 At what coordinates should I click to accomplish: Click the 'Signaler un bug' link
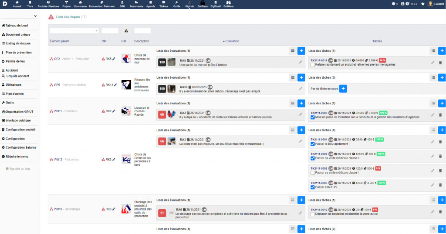tap(20, 168)
